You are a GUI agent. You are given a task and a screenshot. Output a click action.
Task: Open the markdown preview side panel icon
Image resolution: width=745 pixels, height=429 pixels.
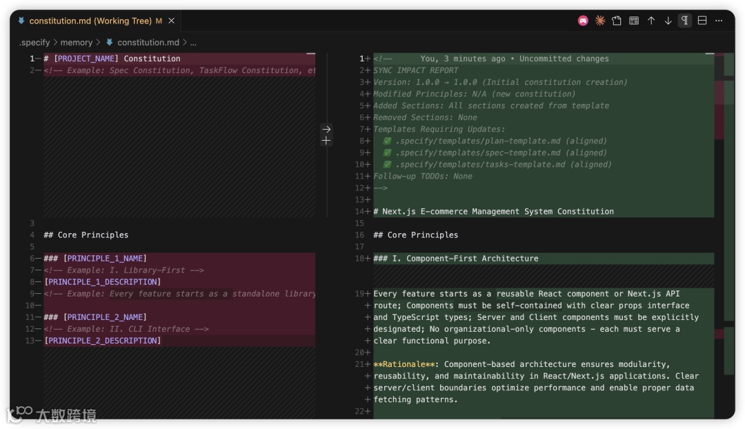coord(634,21)
